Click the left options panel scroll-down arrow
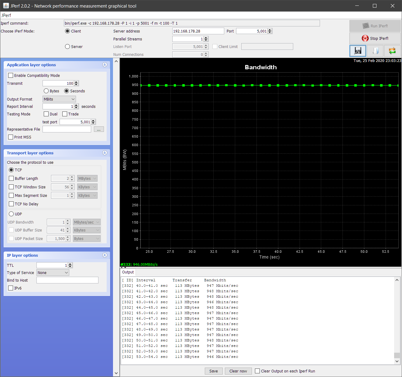 (116, 373)
